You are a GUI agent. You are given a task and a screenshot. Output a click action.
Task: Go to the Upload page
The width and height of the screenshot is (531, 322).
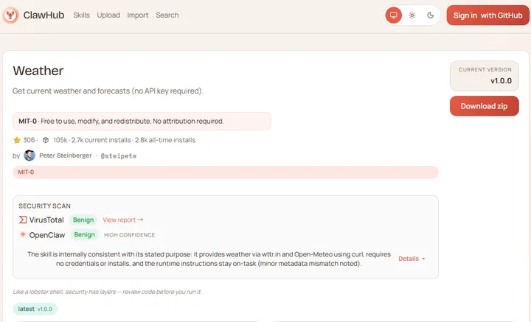(108, 15)
